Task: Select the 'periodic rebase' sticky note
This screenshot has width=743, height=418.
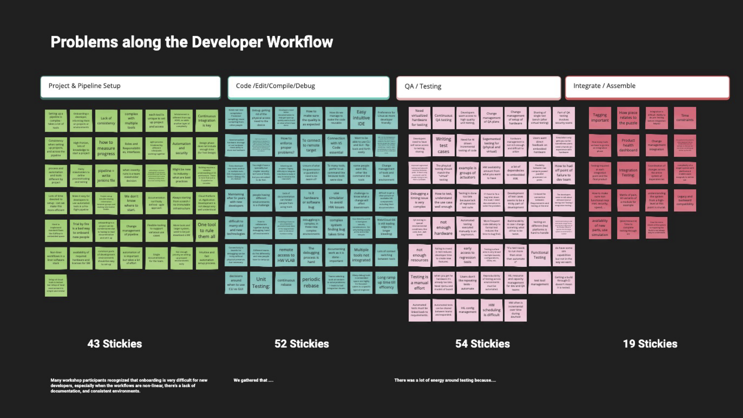Action: [x=311, y=282]
